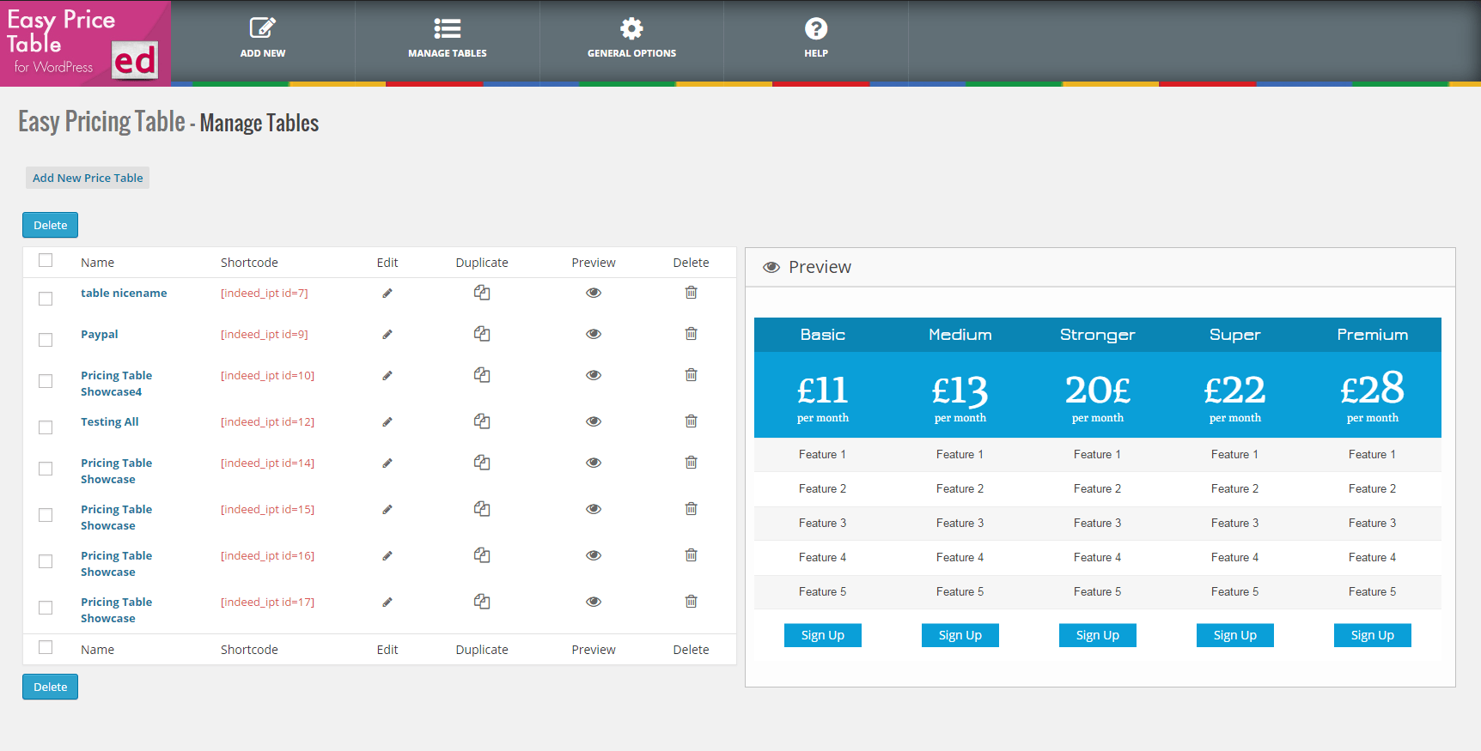1481x751 pixels.
Task: Check the Paypal row checkbox
Action: 46,340
